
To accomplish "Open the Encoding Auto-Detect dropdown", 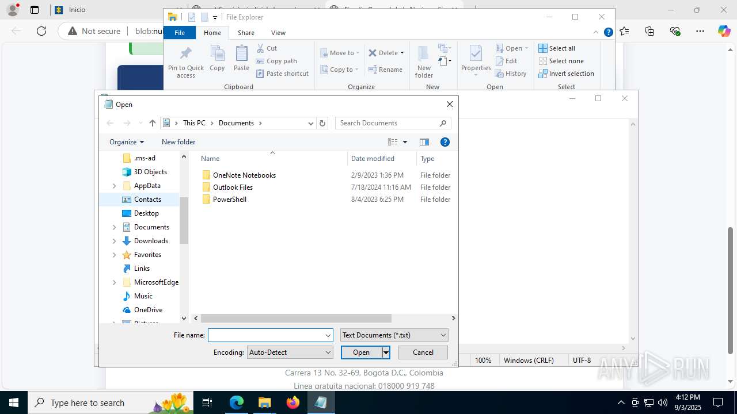I will point(290,352).
